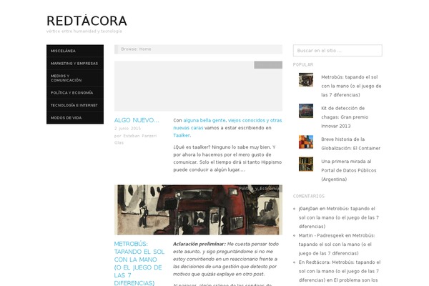Viewport: 429px width, 286px height.
Task: Open 'Kit de detección de chagas' popular post
Action: click(345, 117)
